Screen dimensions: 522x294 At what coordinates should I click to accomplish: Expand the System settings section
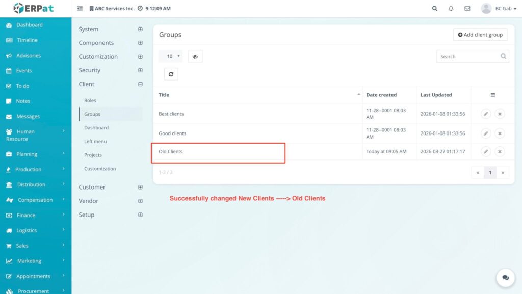coord(140,29)
